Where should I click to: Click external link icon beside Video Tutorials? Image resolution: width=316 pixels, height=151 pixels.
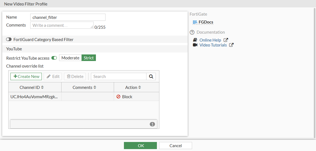(x=231, y=45)
